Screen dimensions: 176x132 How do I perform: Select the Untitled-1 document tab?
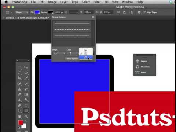[26, 18]
